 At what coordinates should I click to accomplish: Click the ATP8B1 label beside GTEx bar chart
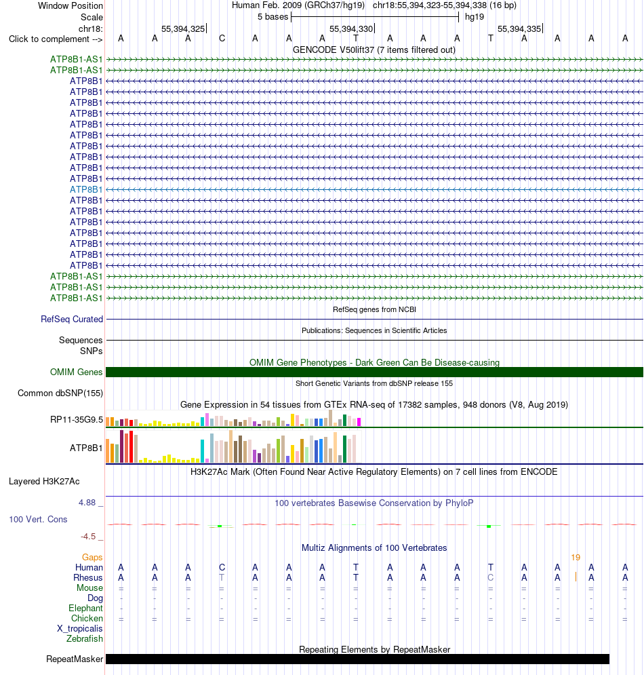86,448
